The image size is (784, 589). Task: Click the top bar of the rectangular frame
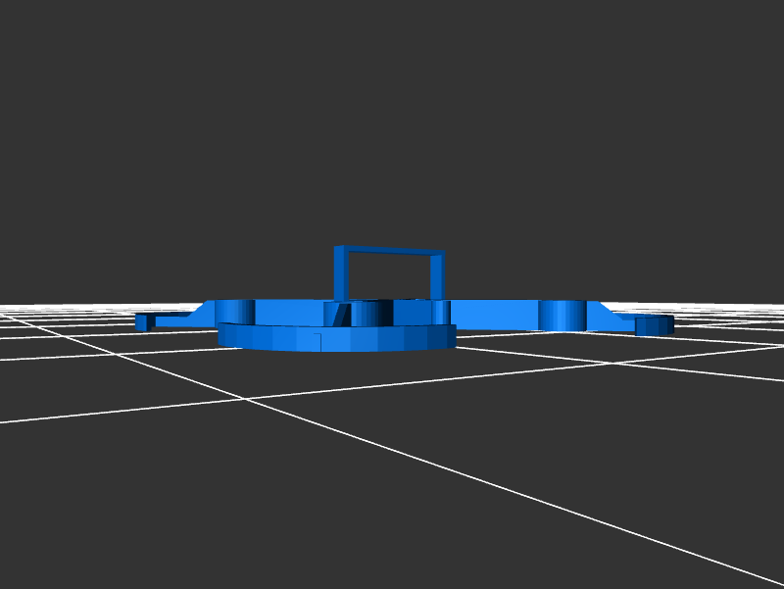tap(390, 251)
